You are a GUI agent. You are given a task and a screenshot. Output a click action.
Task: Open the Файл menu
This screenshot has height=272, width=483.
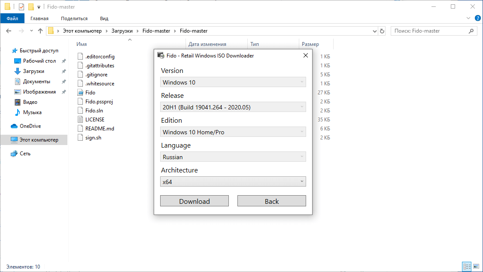12,18
